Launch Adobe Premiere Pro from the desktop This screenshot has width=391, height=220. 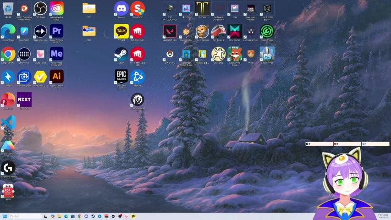tap(57, 31)
